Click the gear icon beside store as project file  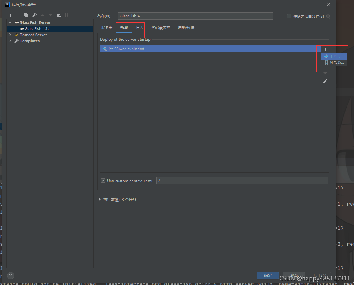(x=328, y=16)
